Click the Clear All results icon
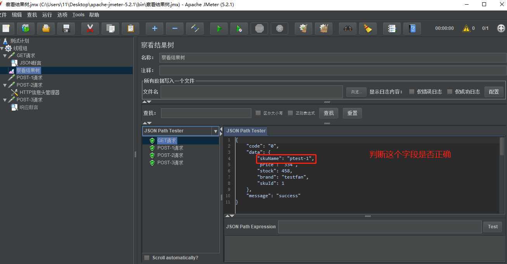The height and width of the screenshot is (264, 507). click(324, 28)
